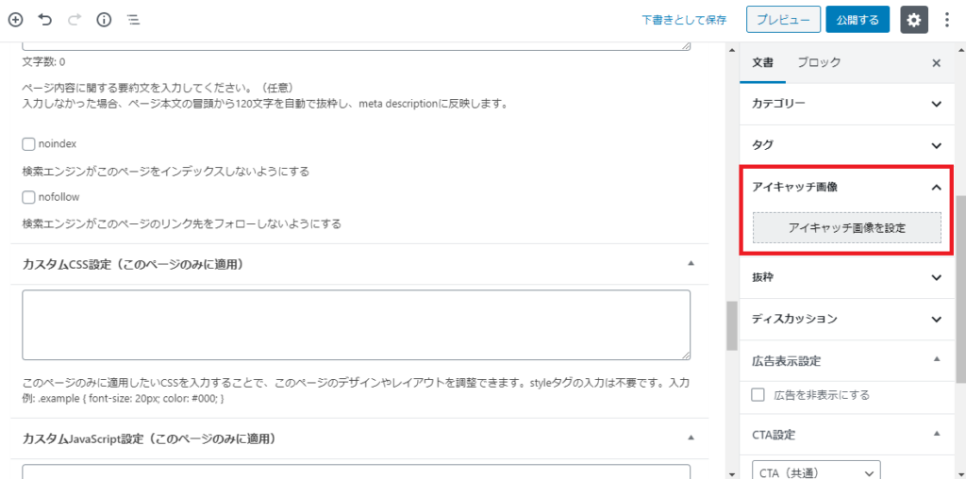The width and height of the screenshot is (966, 479).
Task: Click the 下書きとして保存 link
Action: (x=684, y=20)
